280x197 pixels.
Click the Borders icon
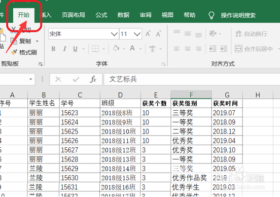[x=95, y=49]
